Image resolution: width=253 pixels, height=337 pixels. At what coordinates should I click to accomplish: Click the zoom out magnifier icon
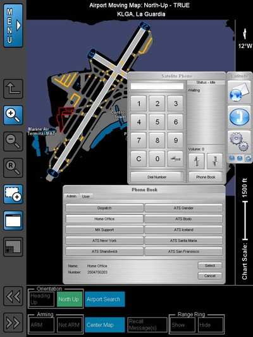click(x=13, y=142)
